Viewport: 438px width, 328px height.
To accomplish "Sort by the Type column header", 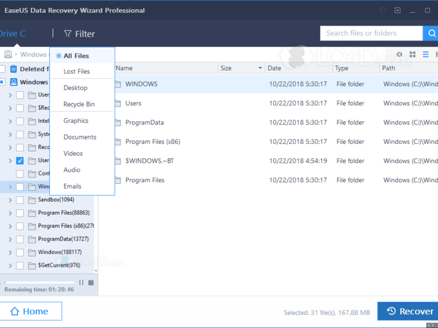I will pyautogui.click(x=356, y=68).
